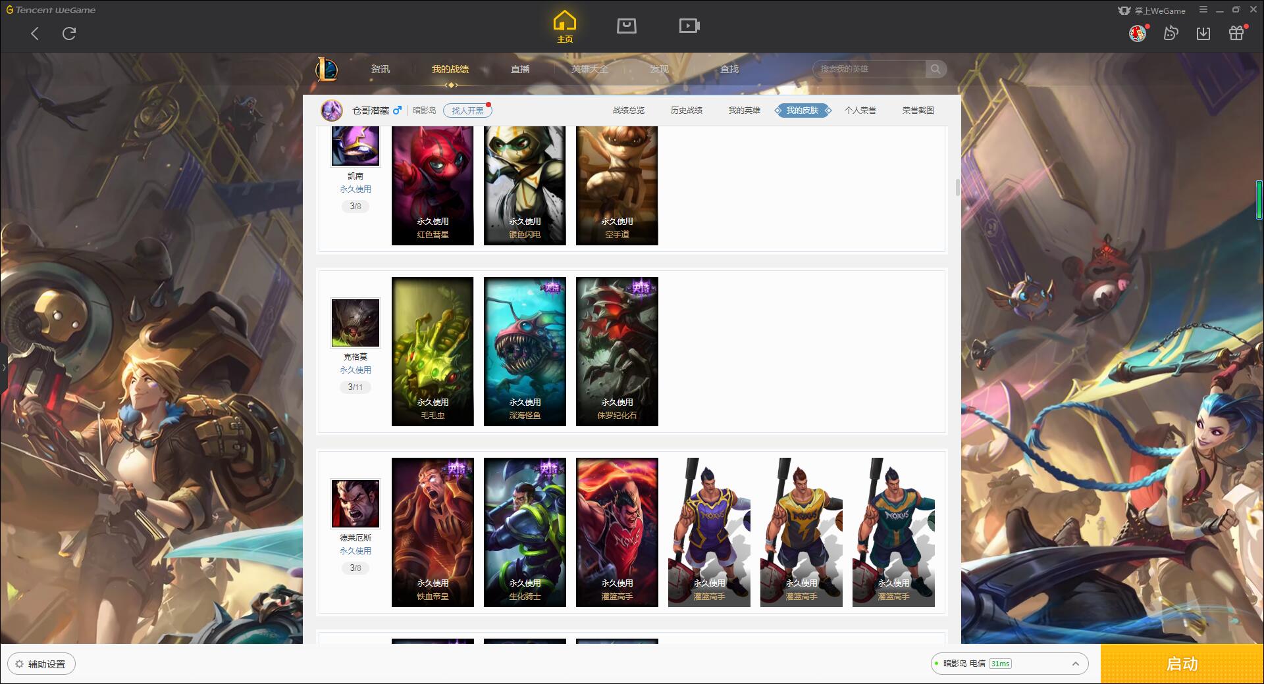Open the 我的战绩 tab

point(450,69)
